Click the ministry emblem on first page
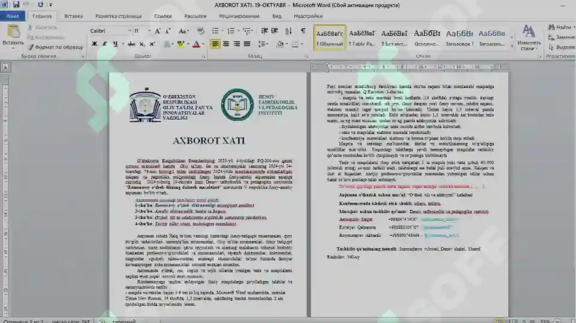The image size is (576, 323). pos(146,105)
